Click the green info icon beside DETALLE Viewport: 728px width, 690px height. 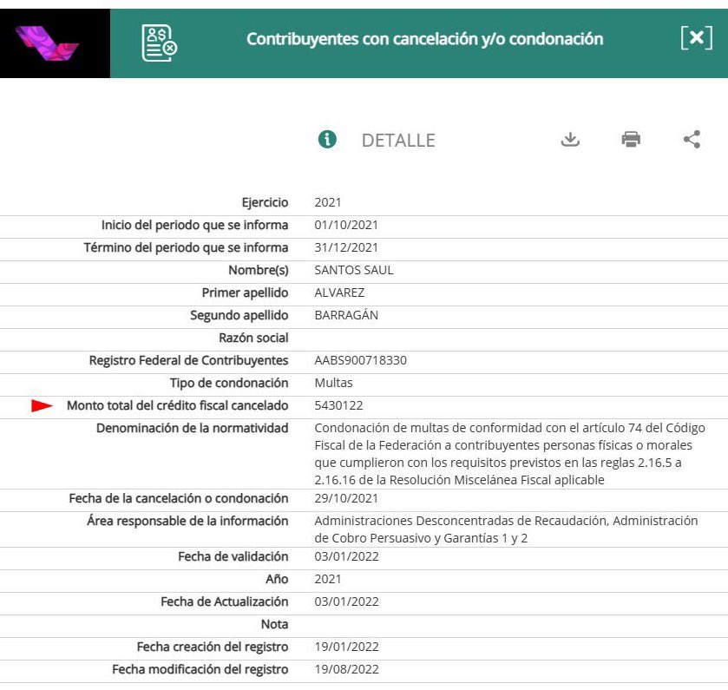tap(327, 139)
